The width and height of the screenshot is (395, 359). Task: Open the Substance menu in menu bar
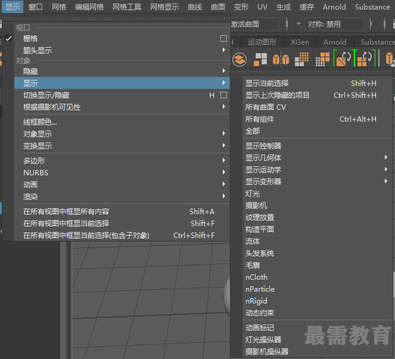point(372,7)
